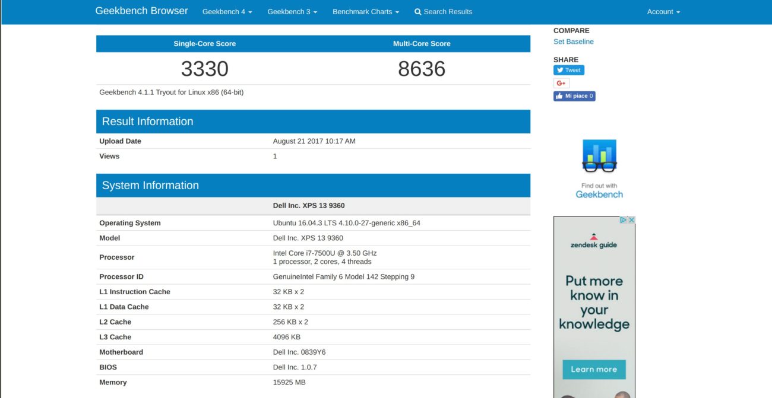
Task: Click the Upload Date label
Action: [x=120, y=141]
